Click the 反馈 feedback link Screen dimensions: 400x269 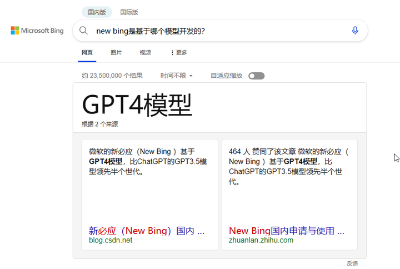(x=352, y=263)
